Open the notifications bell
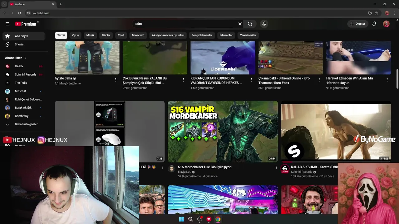Viewport: 399px width, 224px height. click(x=374, y=24)
